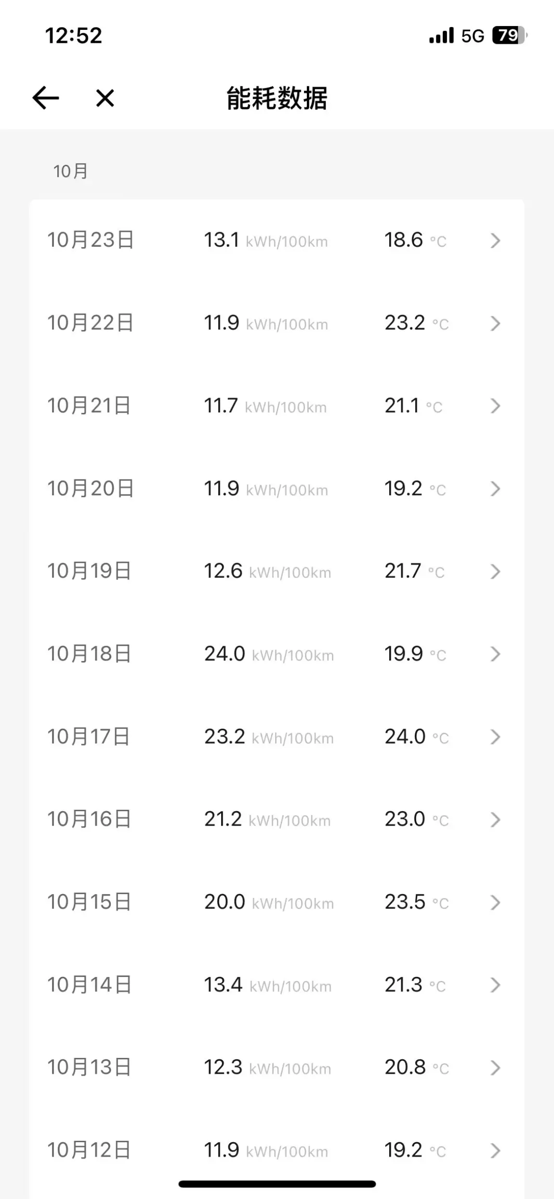
Task: Expand the 10月23日 entry chevron
Action: (495, 240)
